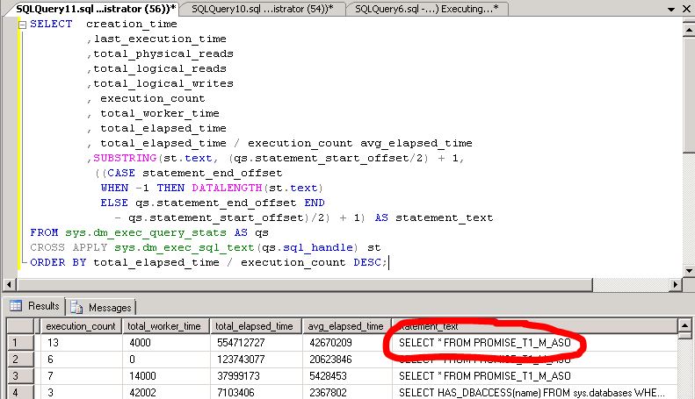This screenshot has height=399, width=695.
Task: Click cell value 4000 in row 1
Action: [x=166, y=342]
